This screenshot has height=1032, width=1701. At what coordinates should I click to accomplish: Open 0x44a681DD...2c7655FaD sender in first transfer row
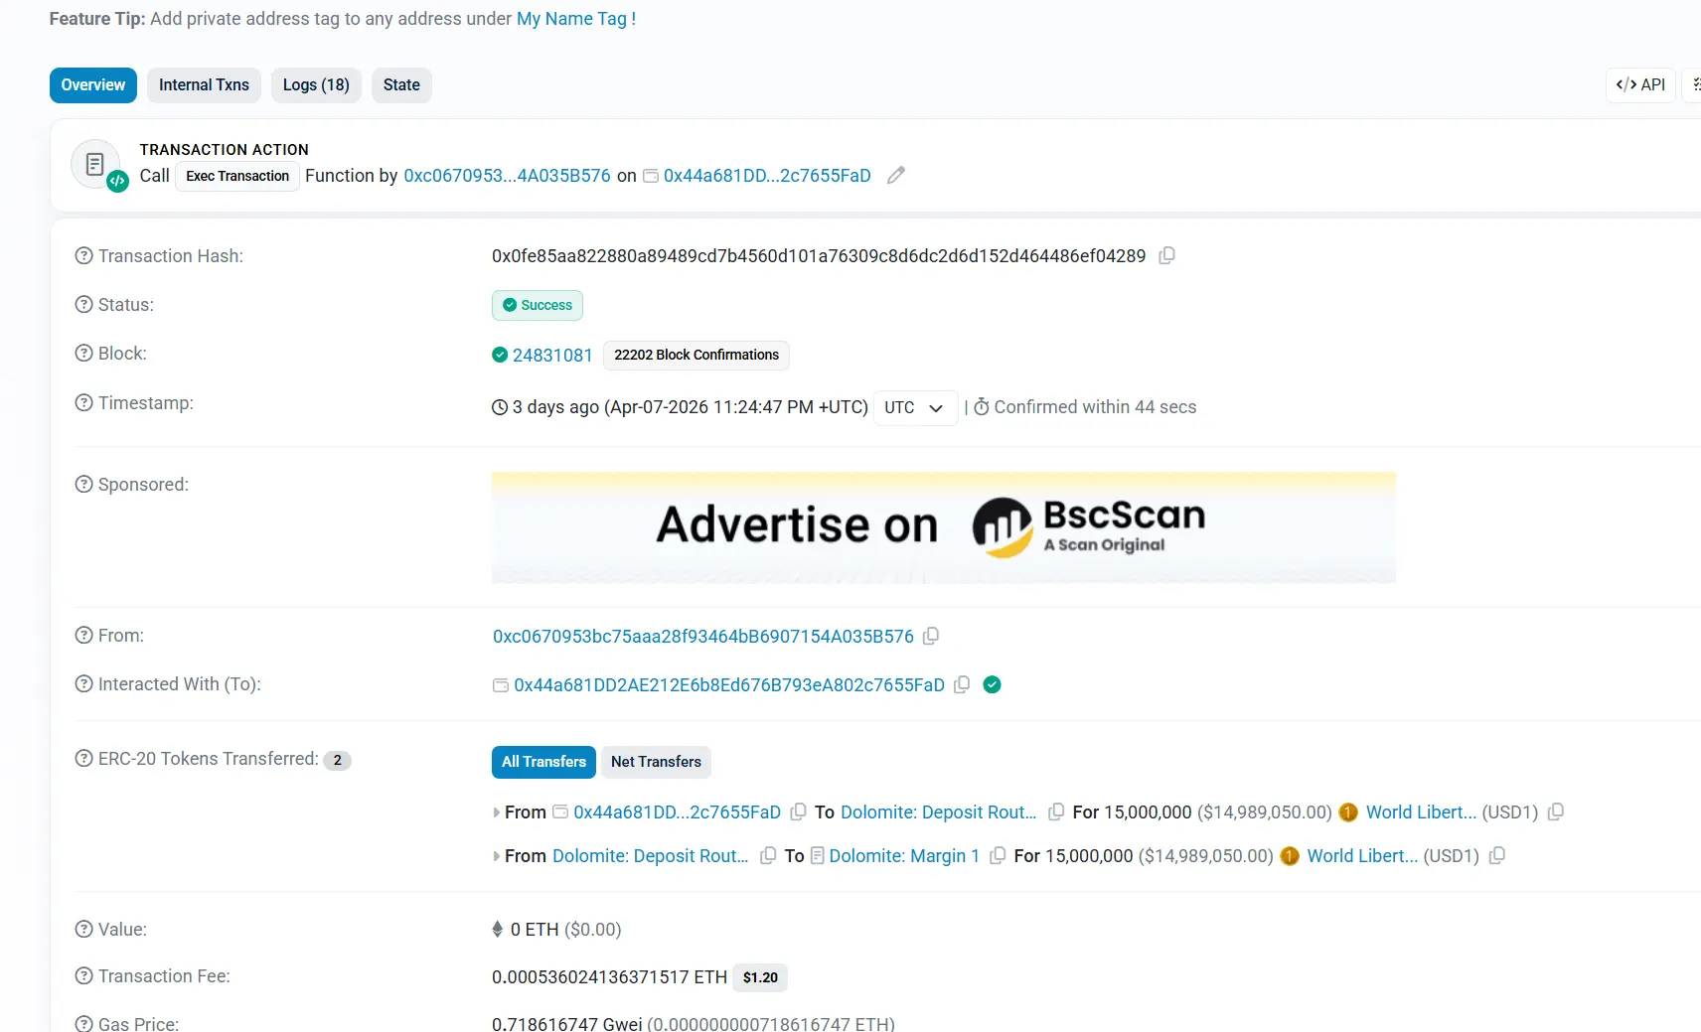tap(677, 812)
